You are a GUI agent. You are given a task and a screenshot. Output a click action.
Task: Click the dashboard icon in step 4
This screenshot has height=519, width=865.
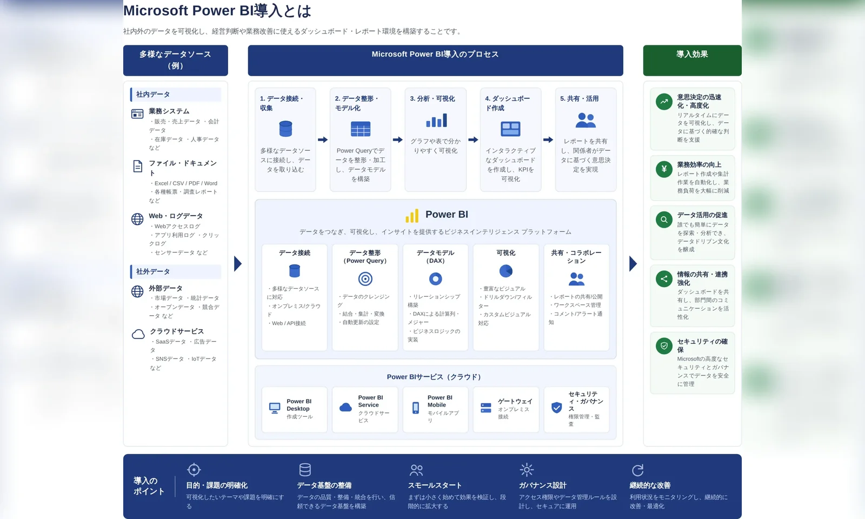510,129
